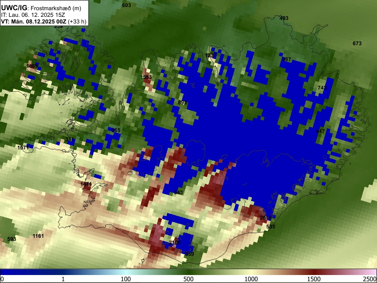Click the 2019 value on the map
The height and width of the screenshot is (283, 377).
coord(266,218)
